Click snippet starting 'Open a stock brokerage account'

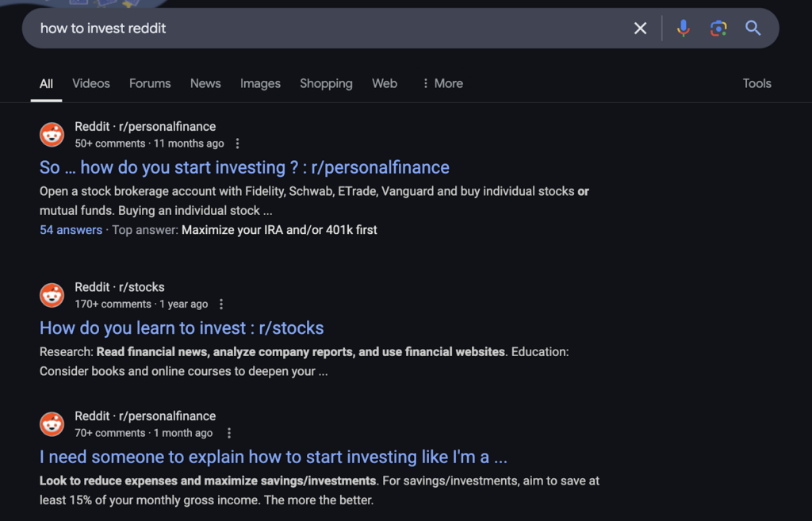[x=314, y=201]
